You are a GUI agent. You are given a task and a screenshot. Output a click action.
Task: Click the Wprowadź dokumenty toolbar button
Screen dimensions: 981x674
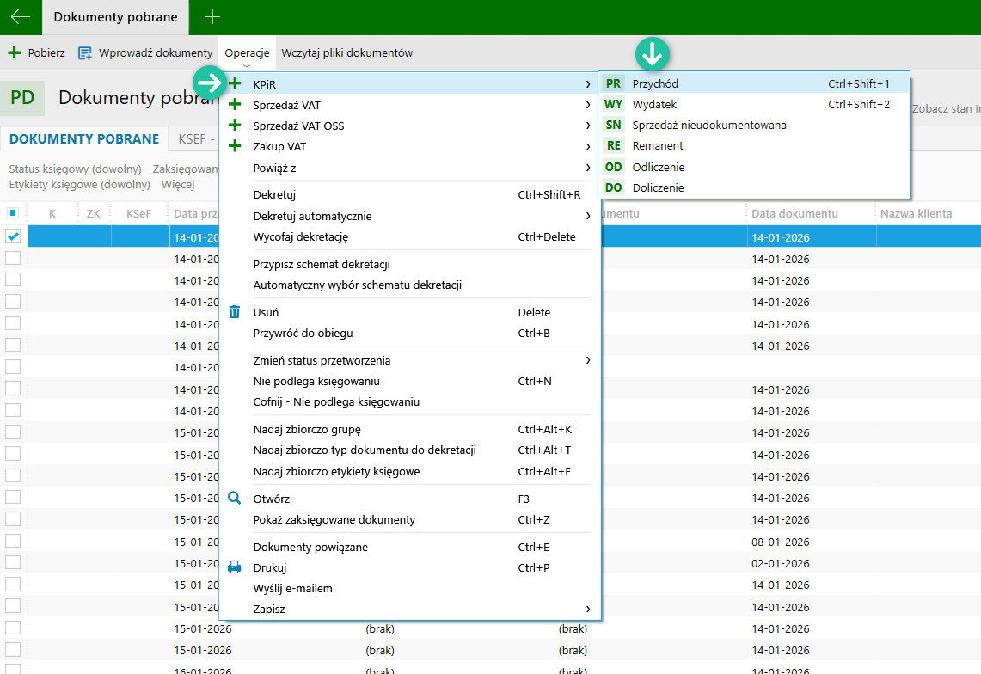click(x=145, y=53)
